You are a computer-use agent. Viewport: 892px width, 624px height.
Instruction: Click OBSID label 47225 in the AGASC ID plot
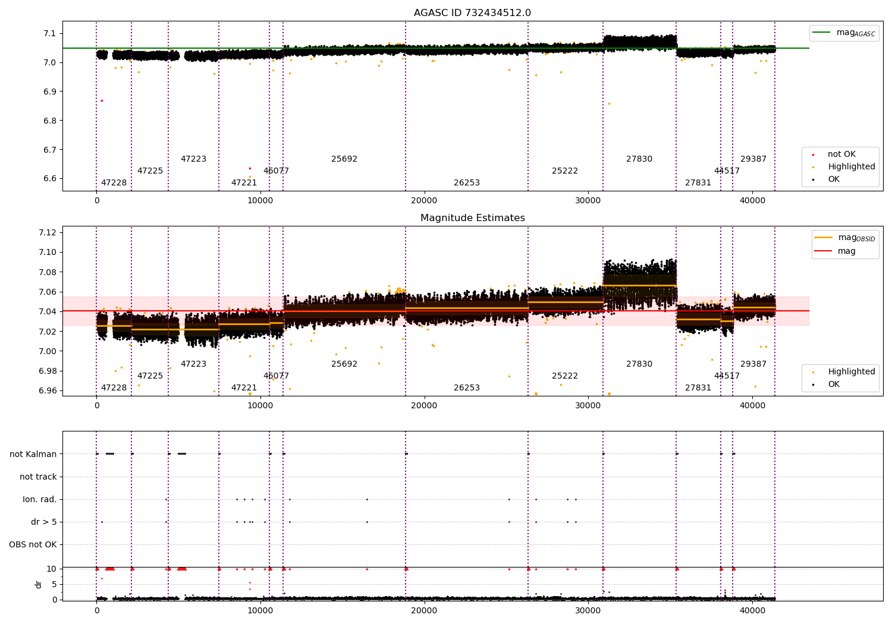pos(150,171)
